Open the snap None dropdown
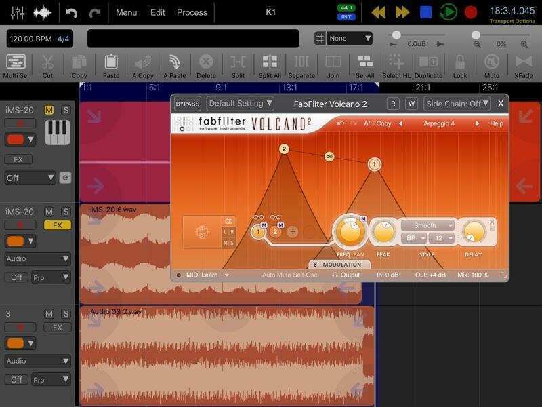542x407 pixels. pos(349,38)
